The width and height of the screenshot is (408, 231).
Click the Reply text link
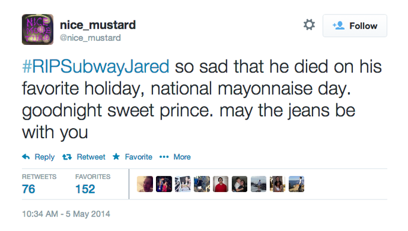(44, 157)
